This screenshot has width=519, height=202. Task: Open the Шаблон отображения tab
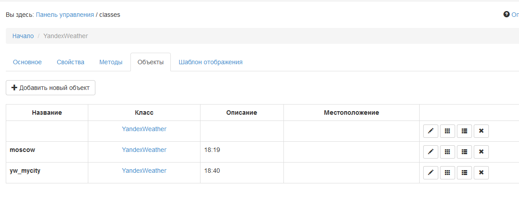[211, 62]
